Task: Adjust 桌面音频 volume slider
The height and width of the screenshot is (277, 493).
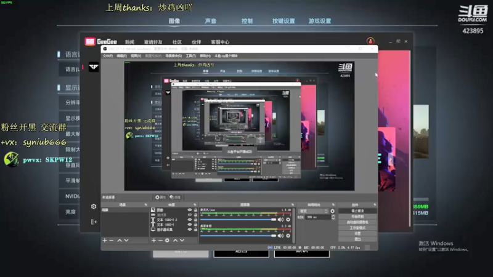Action: coord(238,236)
